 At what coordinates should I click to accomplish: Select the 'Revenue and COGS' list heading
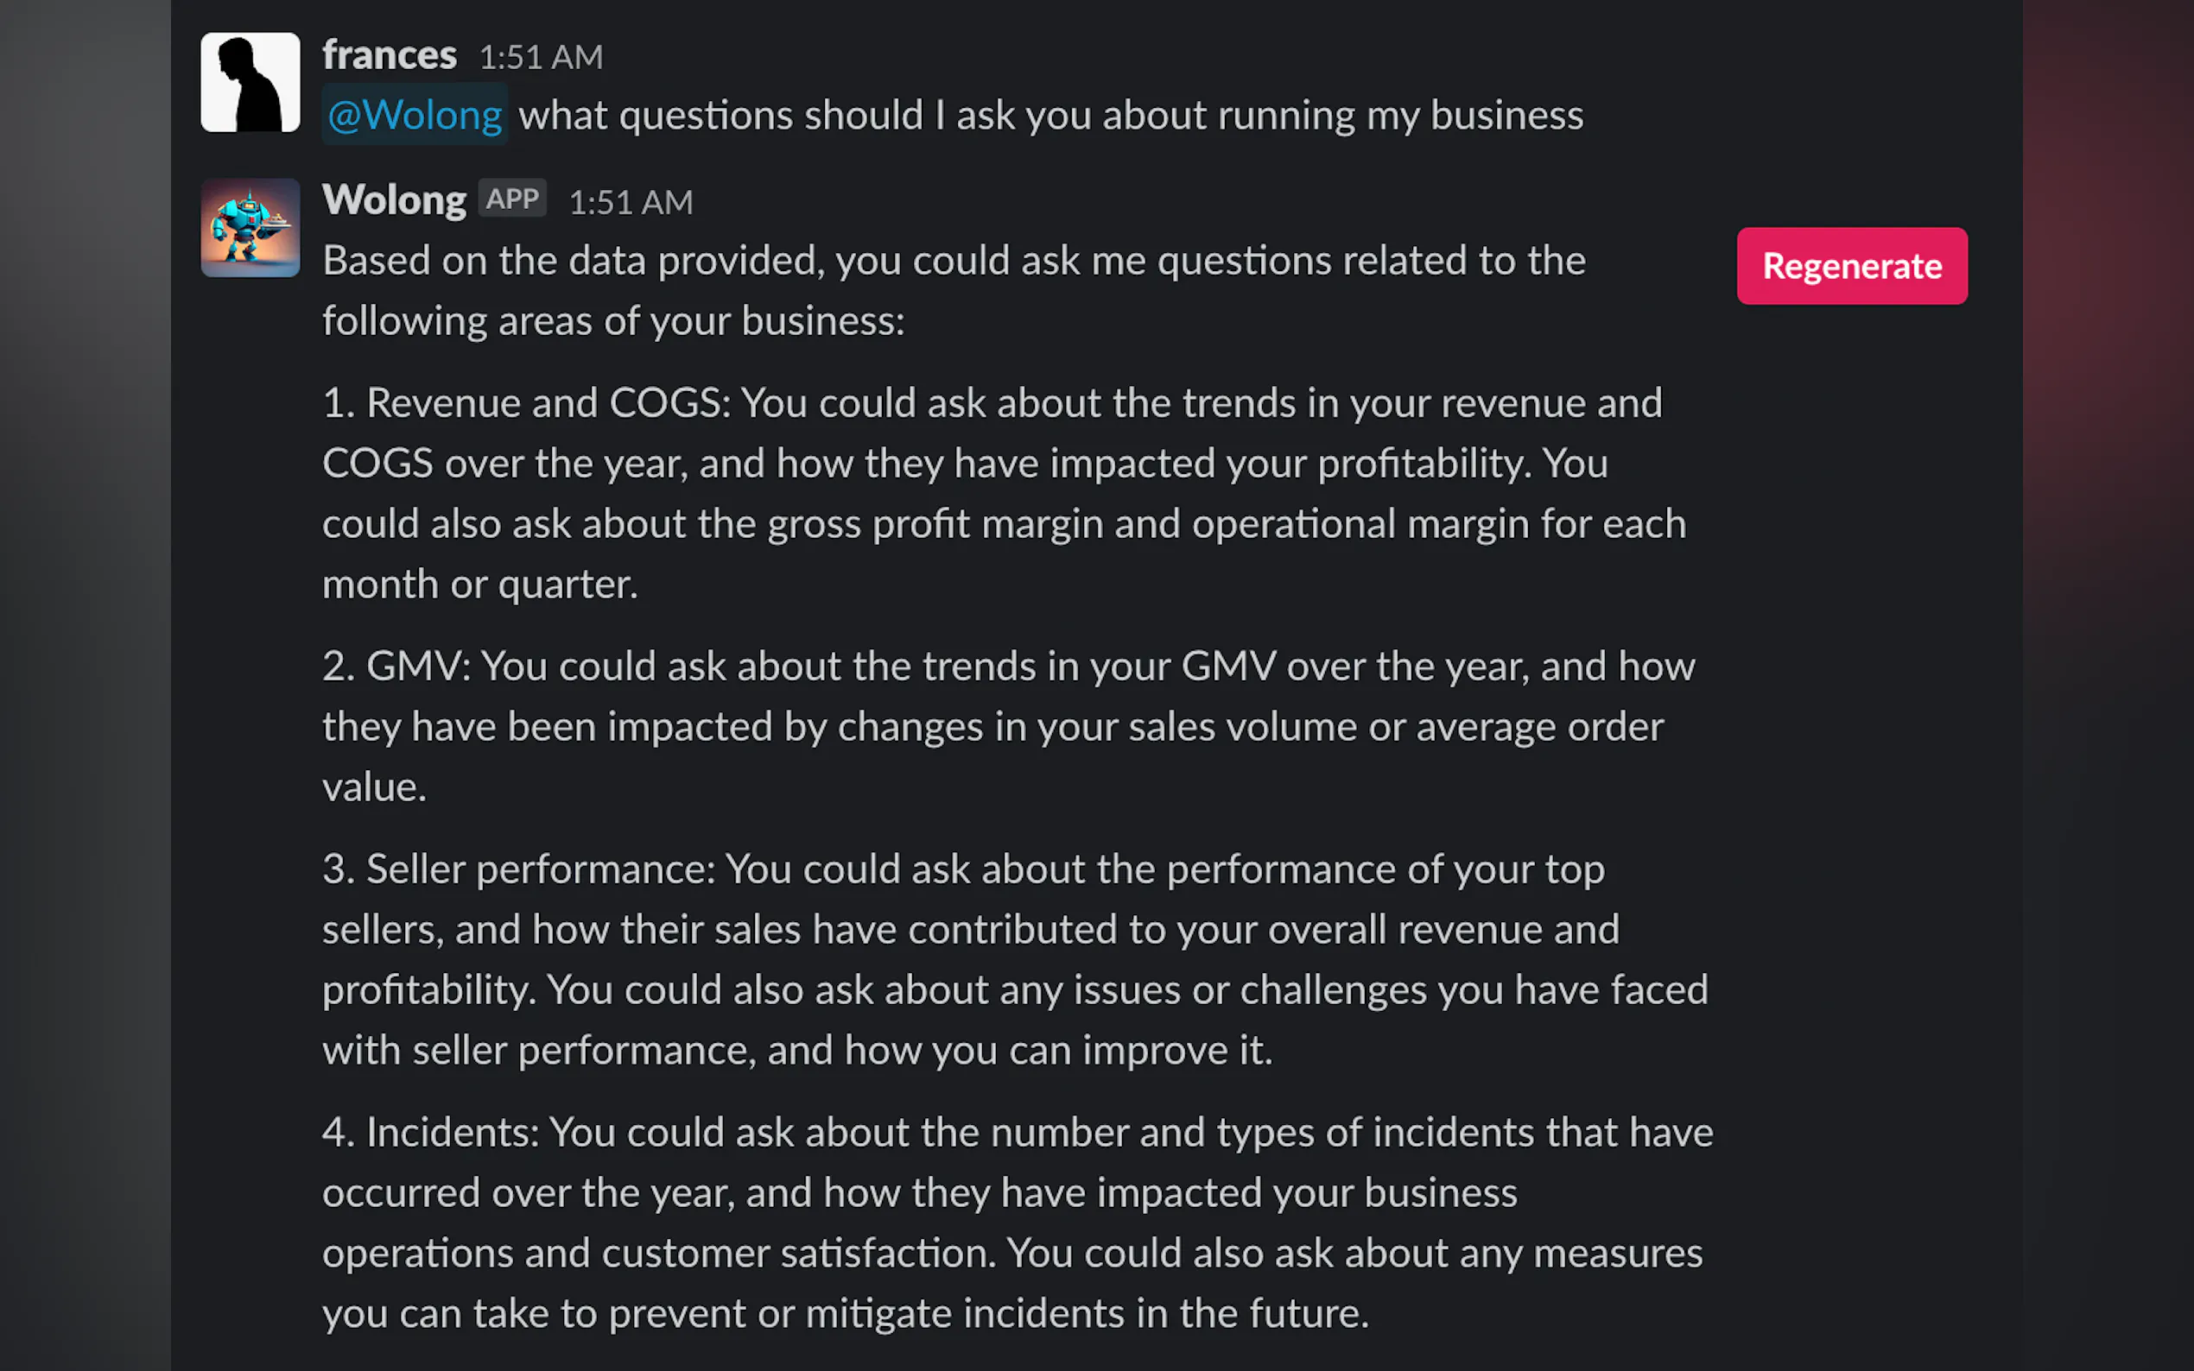pos(548,402)
